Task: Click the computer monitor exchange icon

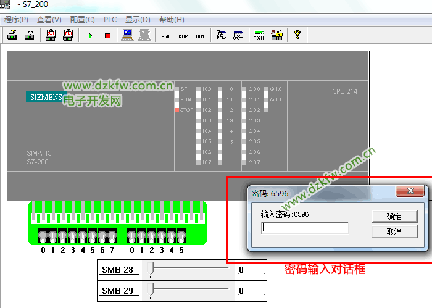Action: (128, 35)
